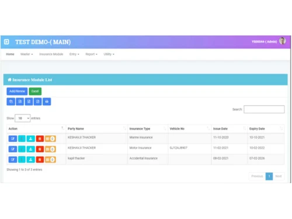The height and width of the screenshot is (219, 292).
Task: Open the user icon in Marine Insurance row
Action: tap(30, 138)
